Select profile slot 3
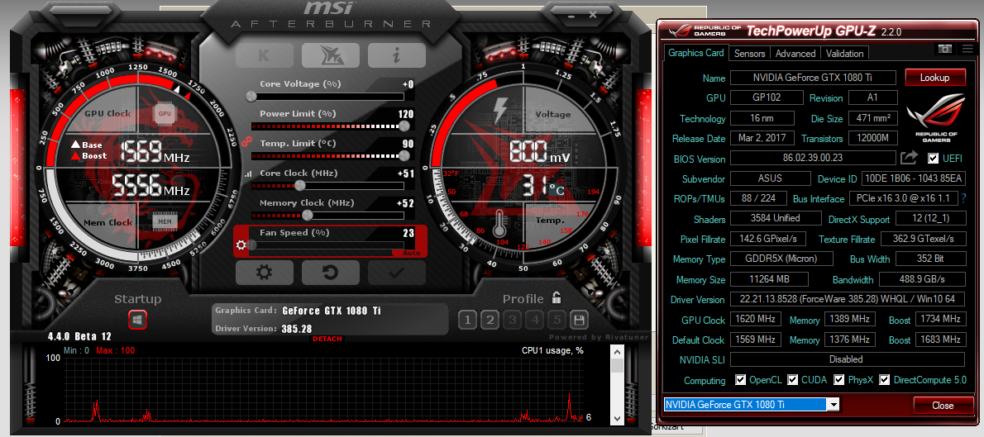984x437 pixels. [x=513, y=321]
